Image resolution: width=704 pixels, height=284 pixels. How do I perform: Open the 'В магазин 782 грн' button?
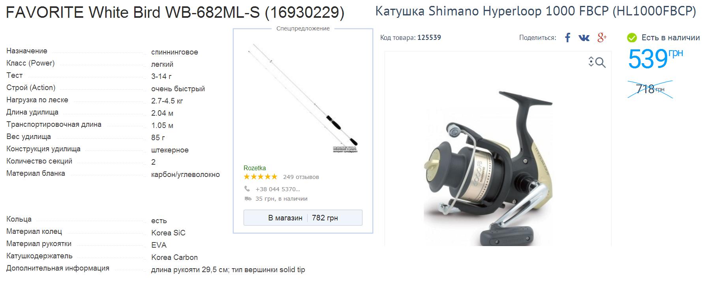303,218
